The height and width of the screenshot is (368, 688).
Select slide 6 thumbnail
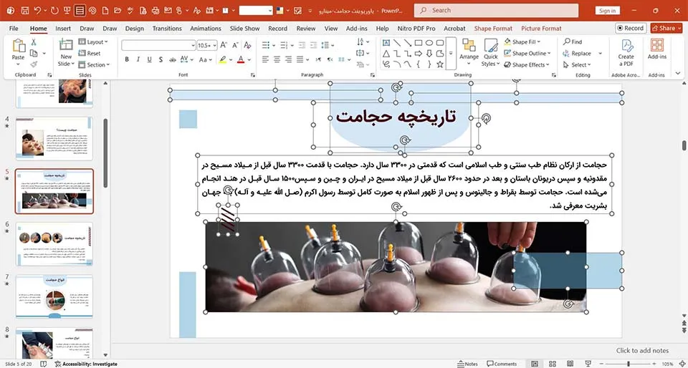[x=54, y=243]
